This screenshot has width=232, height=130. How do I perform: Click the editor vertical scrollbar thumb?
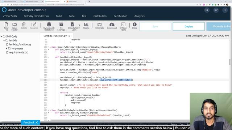[230, 62]
